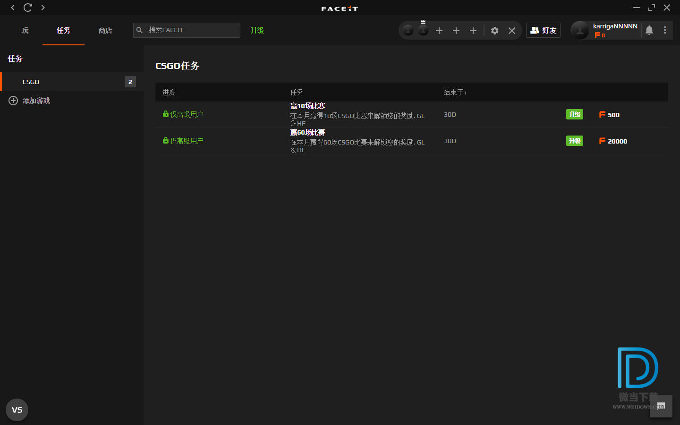Click the 结束于 column header
This screenshot has height=425, width=680.
point(455,92)
